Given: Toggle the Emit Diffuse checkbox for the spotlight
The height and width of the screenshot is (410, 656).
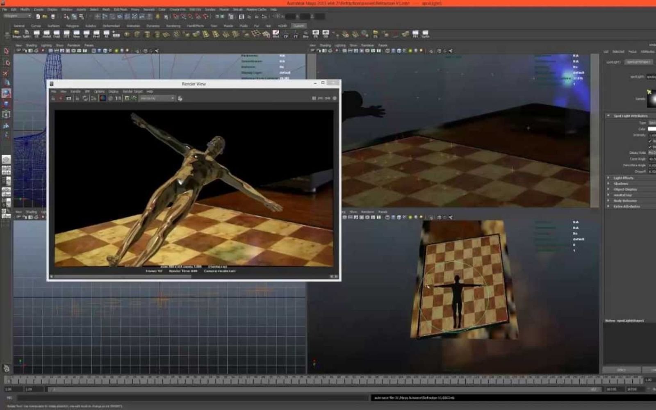Looking at the screenshot, I should (649, 141).
